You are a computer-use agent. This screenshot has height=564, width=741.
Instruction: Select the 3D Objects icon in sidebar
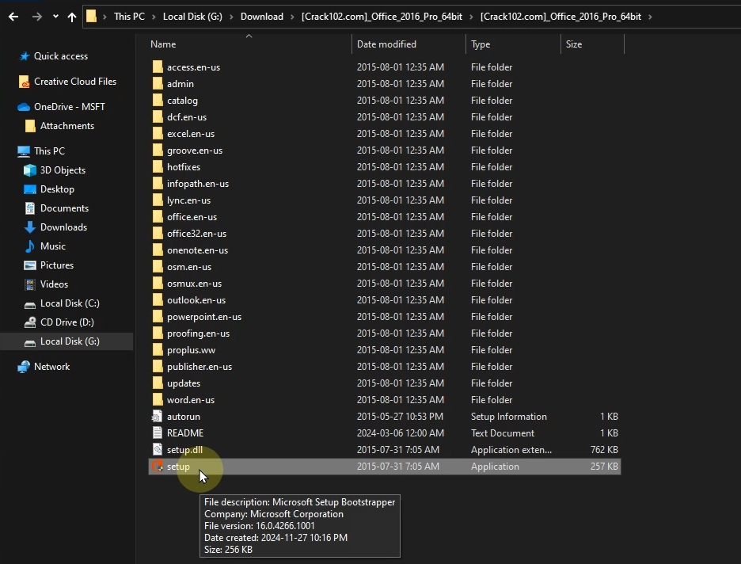click(x=30, y=170)
